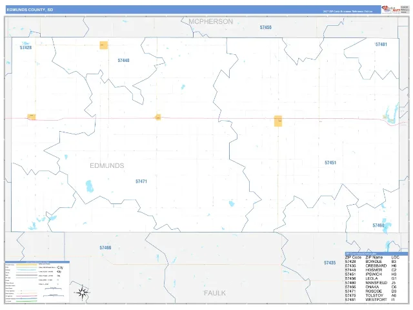Click the 57428 ZIP label on map
The image size is (413, 310).
pos(26,48)
